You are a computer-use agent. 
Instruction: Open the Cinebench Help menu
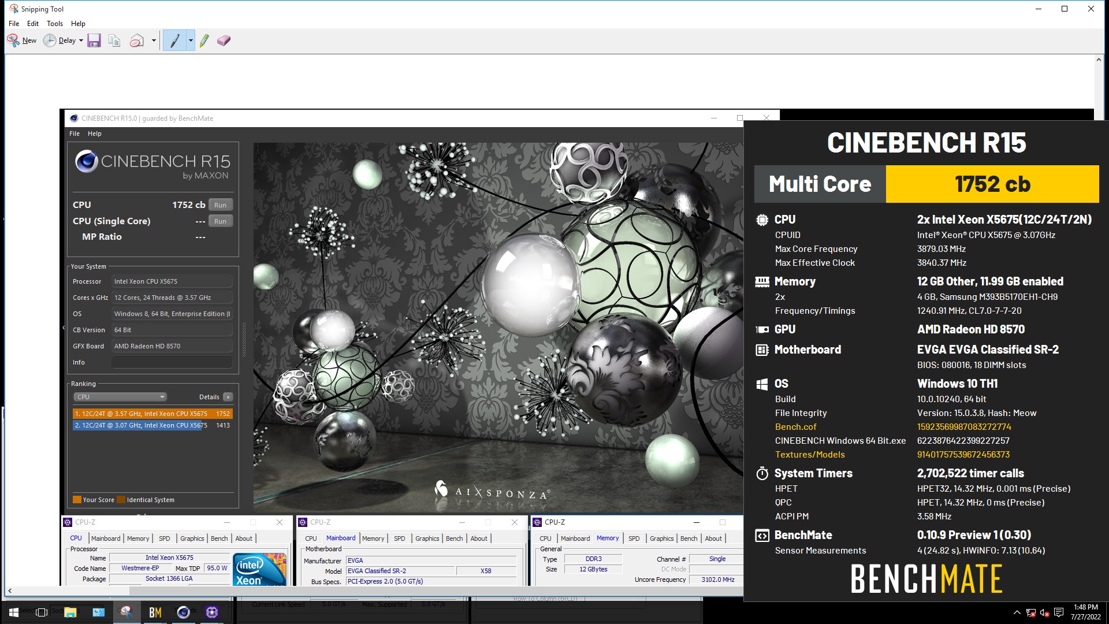(95, 133)
